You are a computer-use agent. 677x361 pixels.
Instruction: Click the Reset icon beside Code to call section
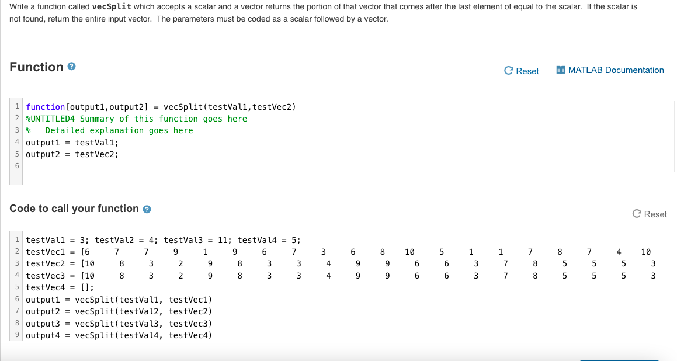pyautogui.click(x=637, y=214)
